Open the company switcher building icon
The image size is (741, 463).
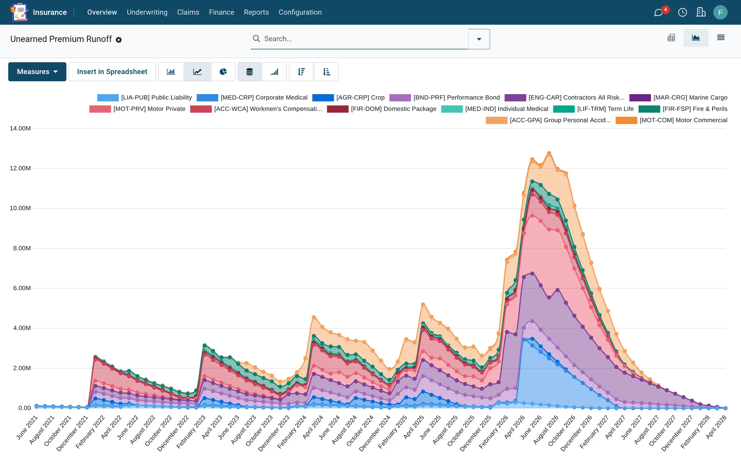701,12
